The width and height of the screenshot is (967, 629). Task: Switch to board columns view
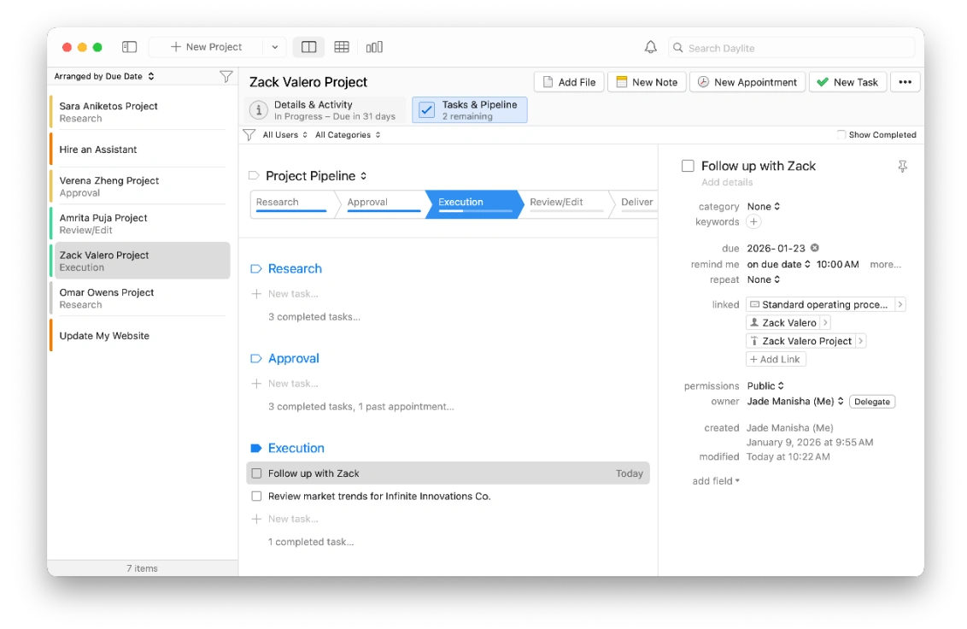(374, 47)
